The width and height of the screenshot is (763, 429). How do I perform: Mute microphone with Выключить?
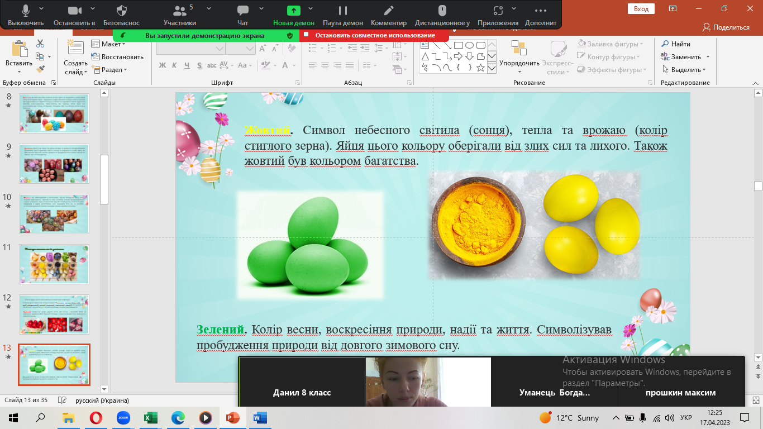(x=26, y=16)
